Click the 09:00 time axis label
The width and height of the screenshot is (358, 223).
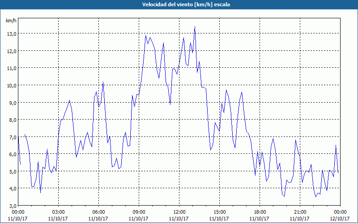139,212
